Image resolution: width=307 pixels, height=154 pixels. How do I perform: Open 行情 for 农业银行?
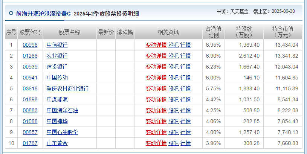tap(186, 56)
